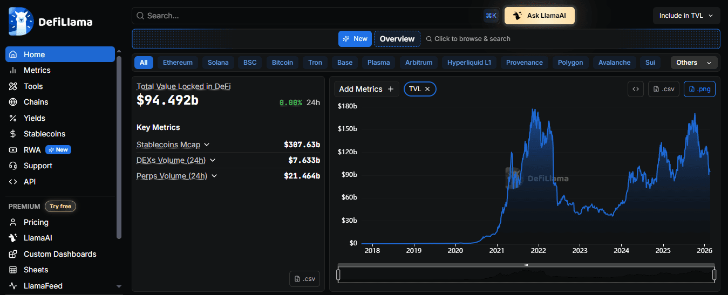The image size is (728, 295).
Task: Select the Provenance chain tab
Action: (x=525, y=63)
